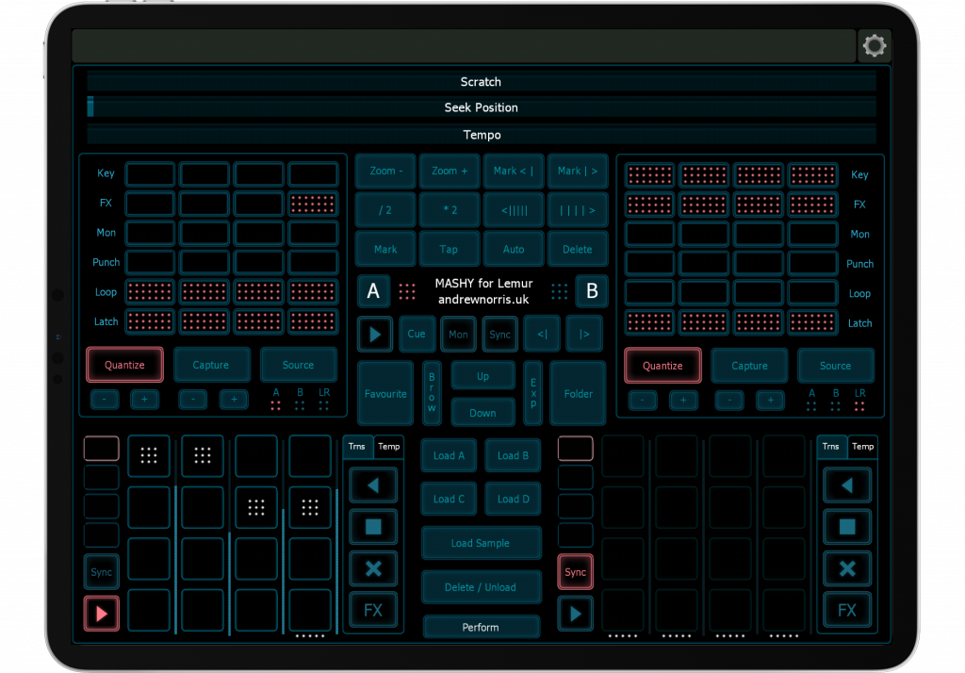Image resolution: width=965 pixels, height=673 pixels.
Task: Open the Brow browser button
Action: tap(432, 393)
